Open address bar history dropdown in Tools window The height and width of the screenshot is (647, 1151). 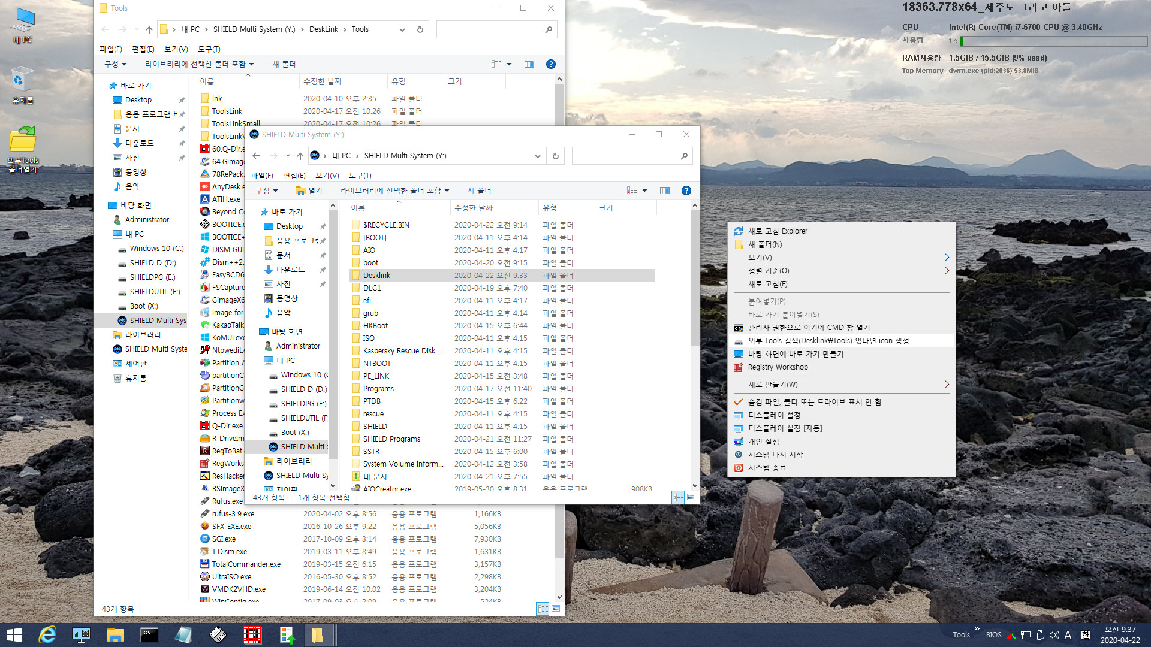pos(402,29)
